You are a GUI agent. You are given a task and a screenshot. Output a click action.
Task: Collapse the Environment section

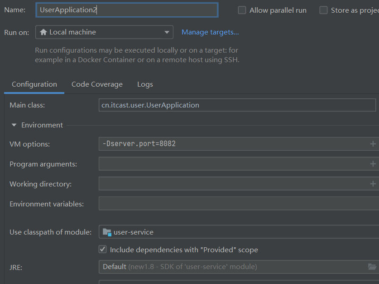14,125
